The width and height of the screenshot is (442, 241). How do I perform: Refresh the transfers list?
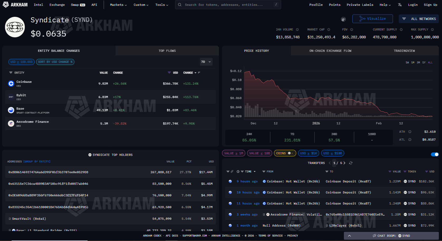pyautogui.click(x=351, y=163)
